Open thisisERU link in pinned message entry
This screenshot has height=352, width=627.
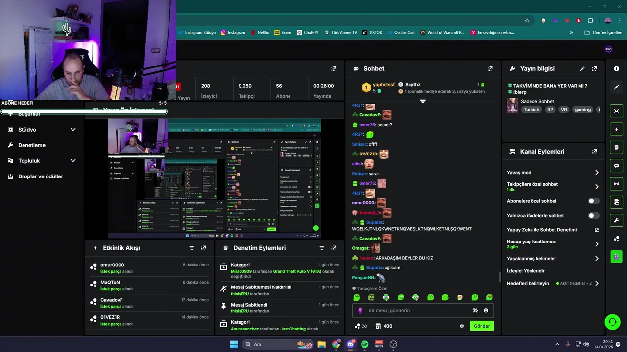[x=240, y=311]
